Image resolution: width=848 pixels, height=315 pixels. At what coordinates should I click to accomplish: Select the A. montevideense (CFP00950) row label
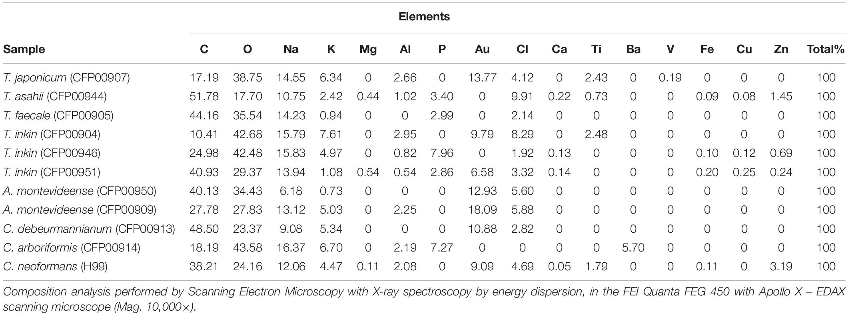click(80, 191)
